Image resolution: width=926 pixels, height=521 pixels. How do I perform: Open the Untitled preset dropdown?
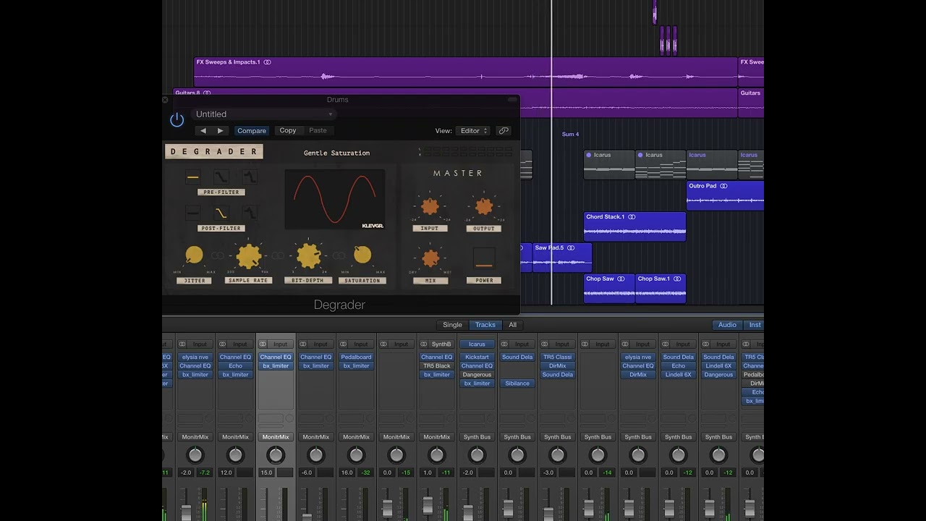[264, 114]
